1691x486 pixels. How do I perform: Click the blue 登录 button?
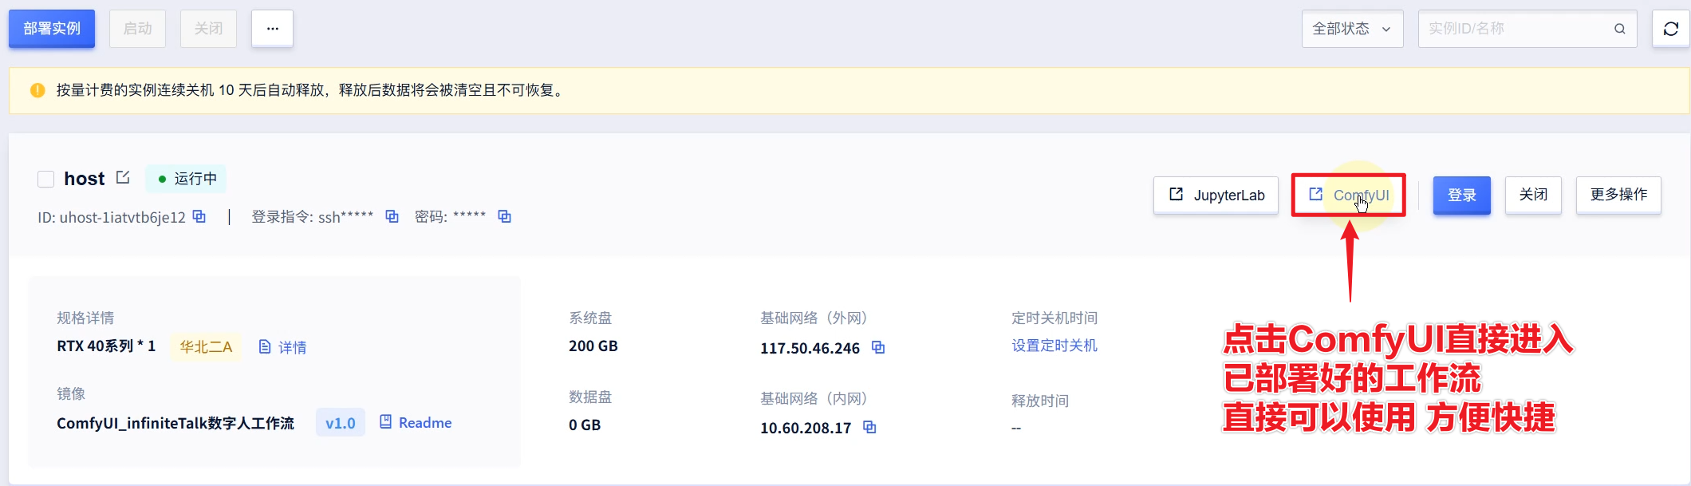pyautogui.click(x=1461, y=195)
